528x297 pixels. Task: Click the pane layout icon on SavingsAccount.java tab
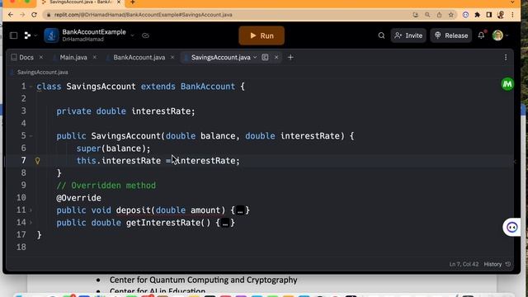(x=265, y=57)
